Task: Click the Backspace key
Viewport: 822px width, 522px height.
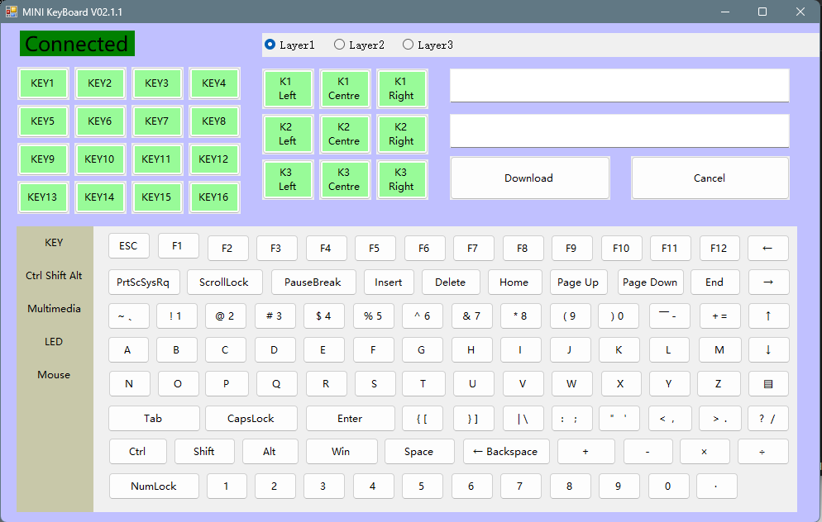Action: click(x=505, y=451)
